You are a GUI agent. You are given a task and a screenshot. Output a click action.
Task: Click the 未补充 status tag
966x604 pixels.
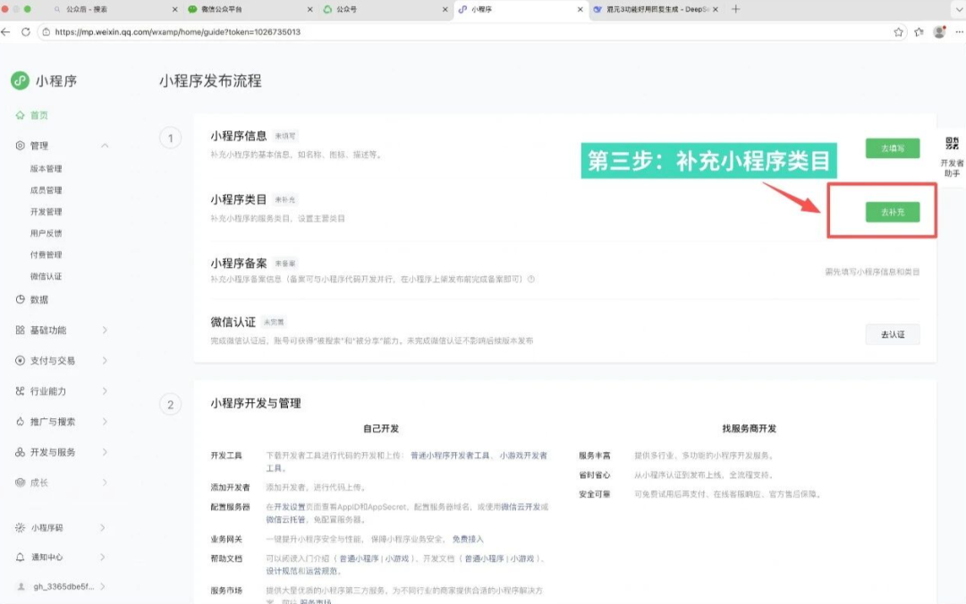(x=285, y=200)
